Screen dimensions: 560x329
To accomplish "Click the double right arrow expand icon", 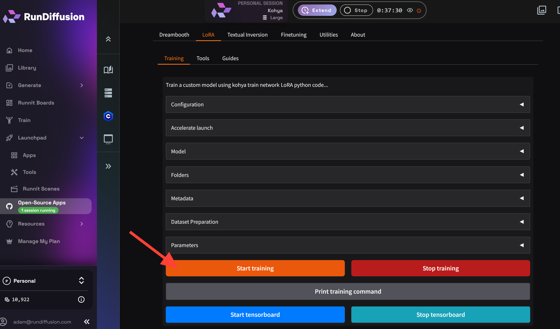I will pos(108,166).
